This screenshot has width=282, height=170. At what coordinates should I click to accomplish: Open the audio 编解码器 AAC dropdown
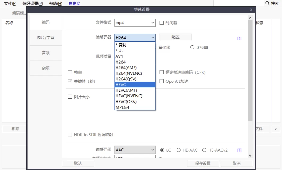(x=135, y=150)
